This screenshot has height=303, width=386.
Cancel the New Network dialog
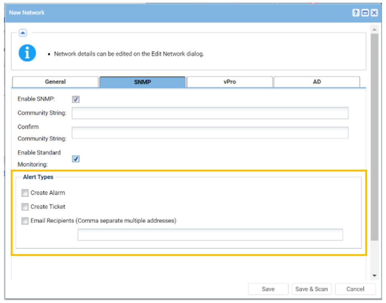coord(355,289)
